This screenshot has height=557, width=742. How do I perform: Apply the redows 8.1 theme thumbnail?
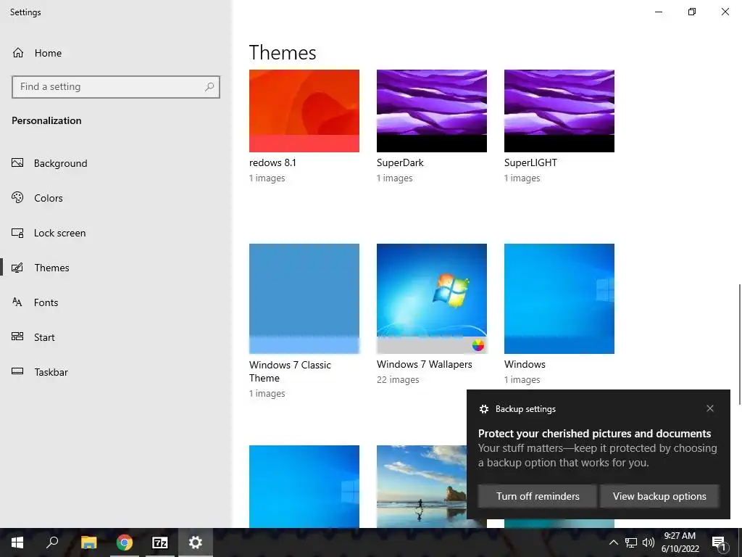(304, 111)
